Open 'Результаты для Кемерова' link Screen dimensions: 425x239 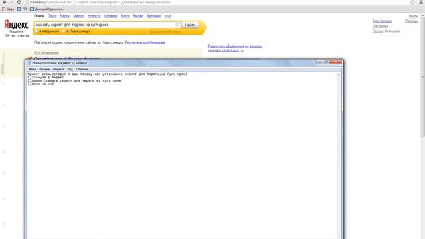pos(145,42)
